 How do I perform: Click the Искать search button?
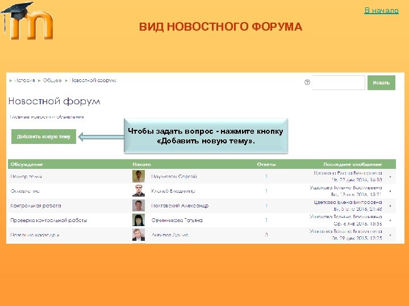[x=381, y=83]
